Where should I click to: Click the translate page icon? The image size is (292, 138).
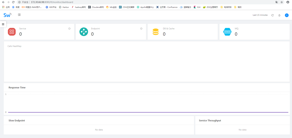pyautogui.click(x=276, y=2)
